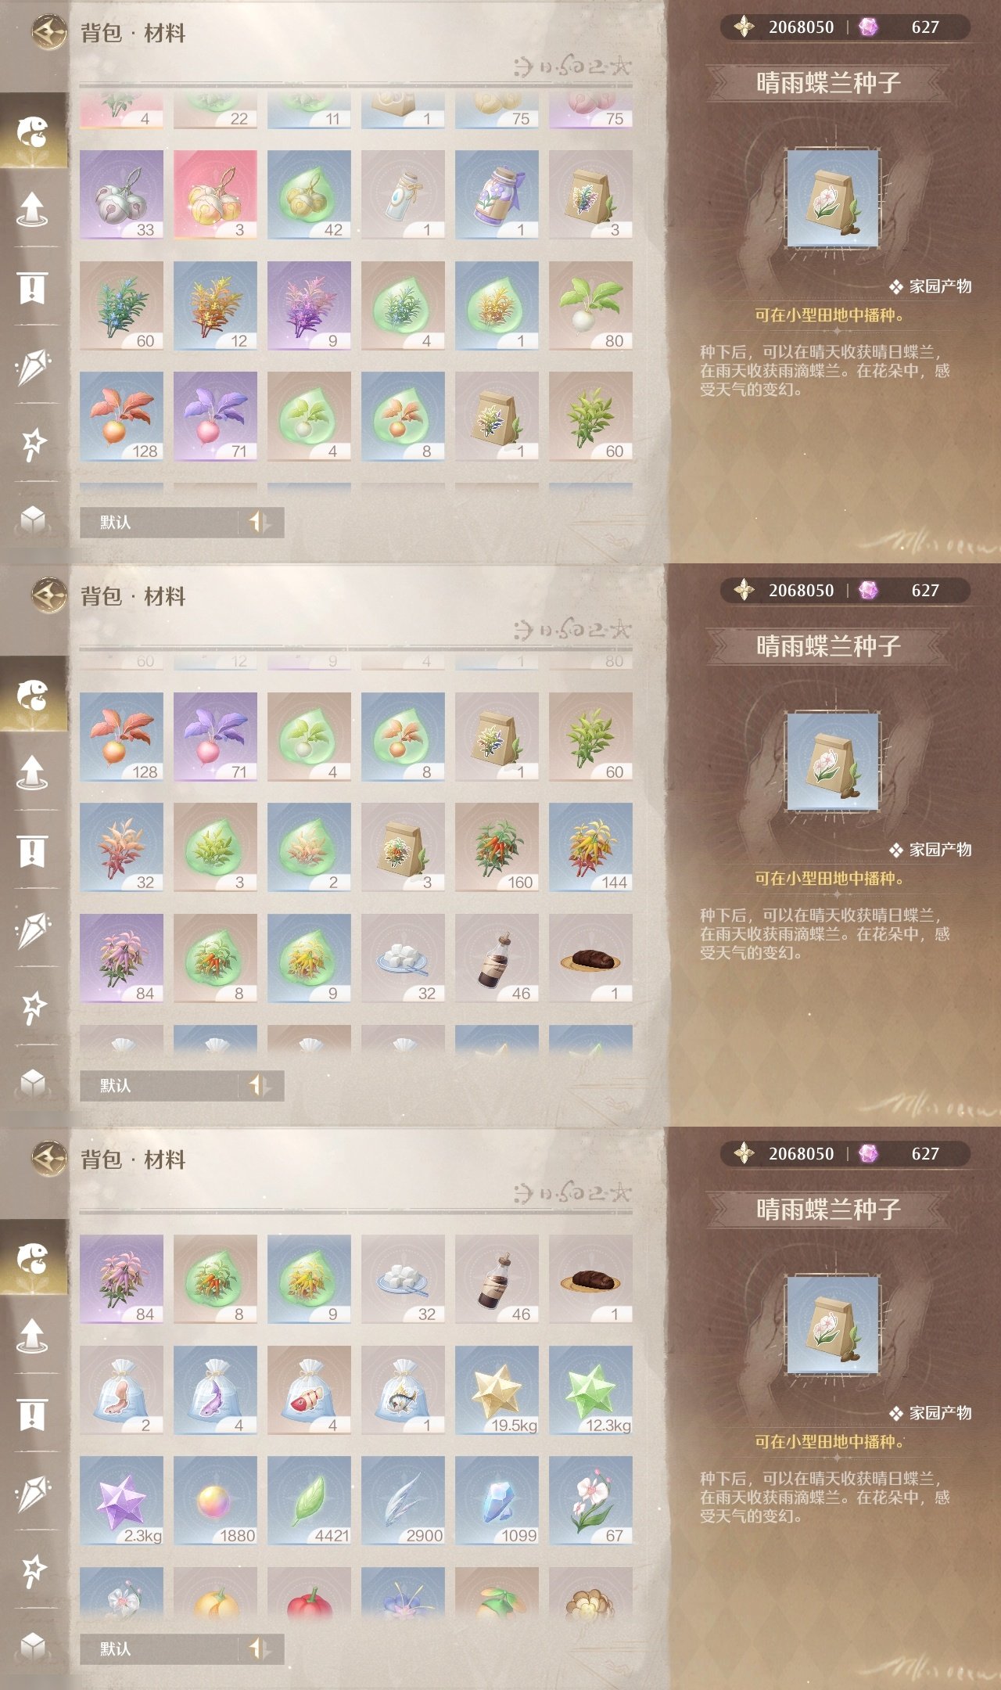Select the blue herb plant with count 60
Screen dimensions: 1001x1690
point(121,306)
